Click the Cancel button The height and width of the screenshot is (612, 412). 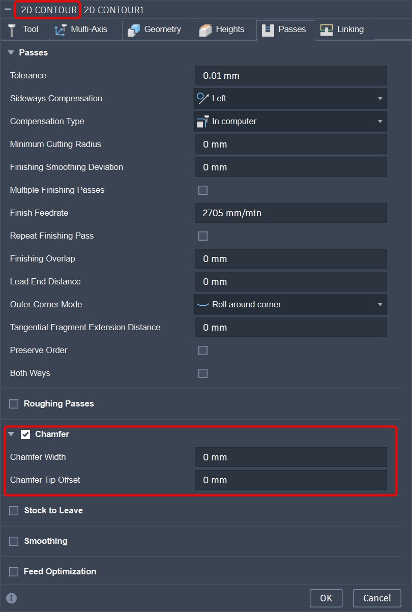pyautogui.click(x=377, y=598)
